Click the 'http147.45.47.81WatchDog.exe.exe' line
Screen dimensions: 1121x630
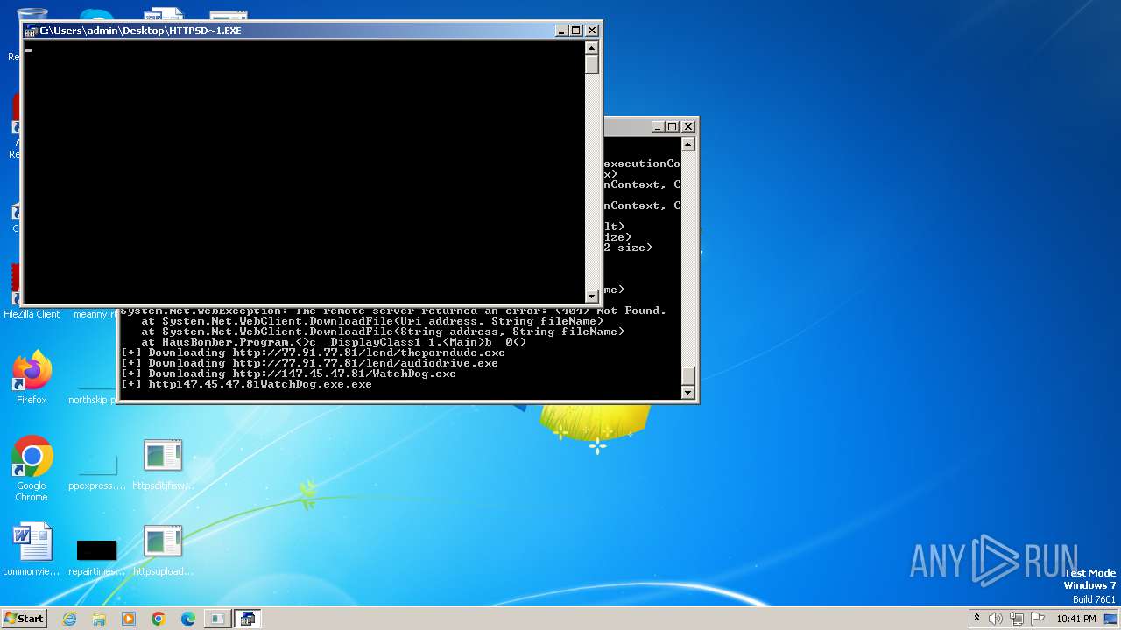[246, 384]
